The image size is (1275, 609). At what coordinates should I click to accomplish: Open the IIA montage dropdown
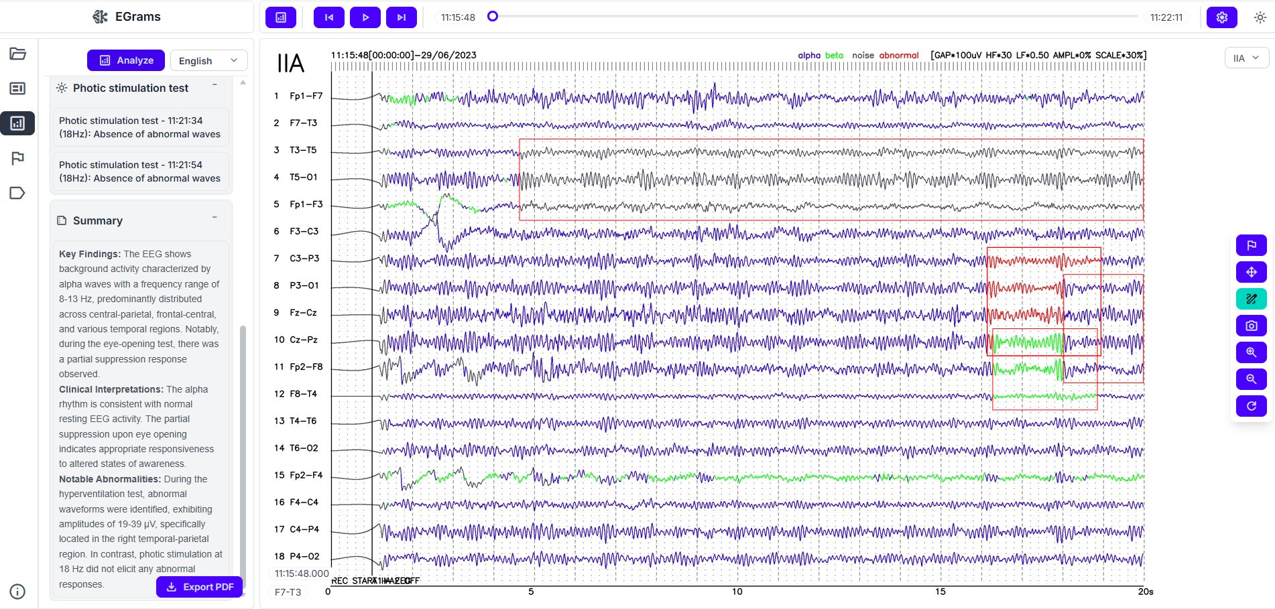1246,58
